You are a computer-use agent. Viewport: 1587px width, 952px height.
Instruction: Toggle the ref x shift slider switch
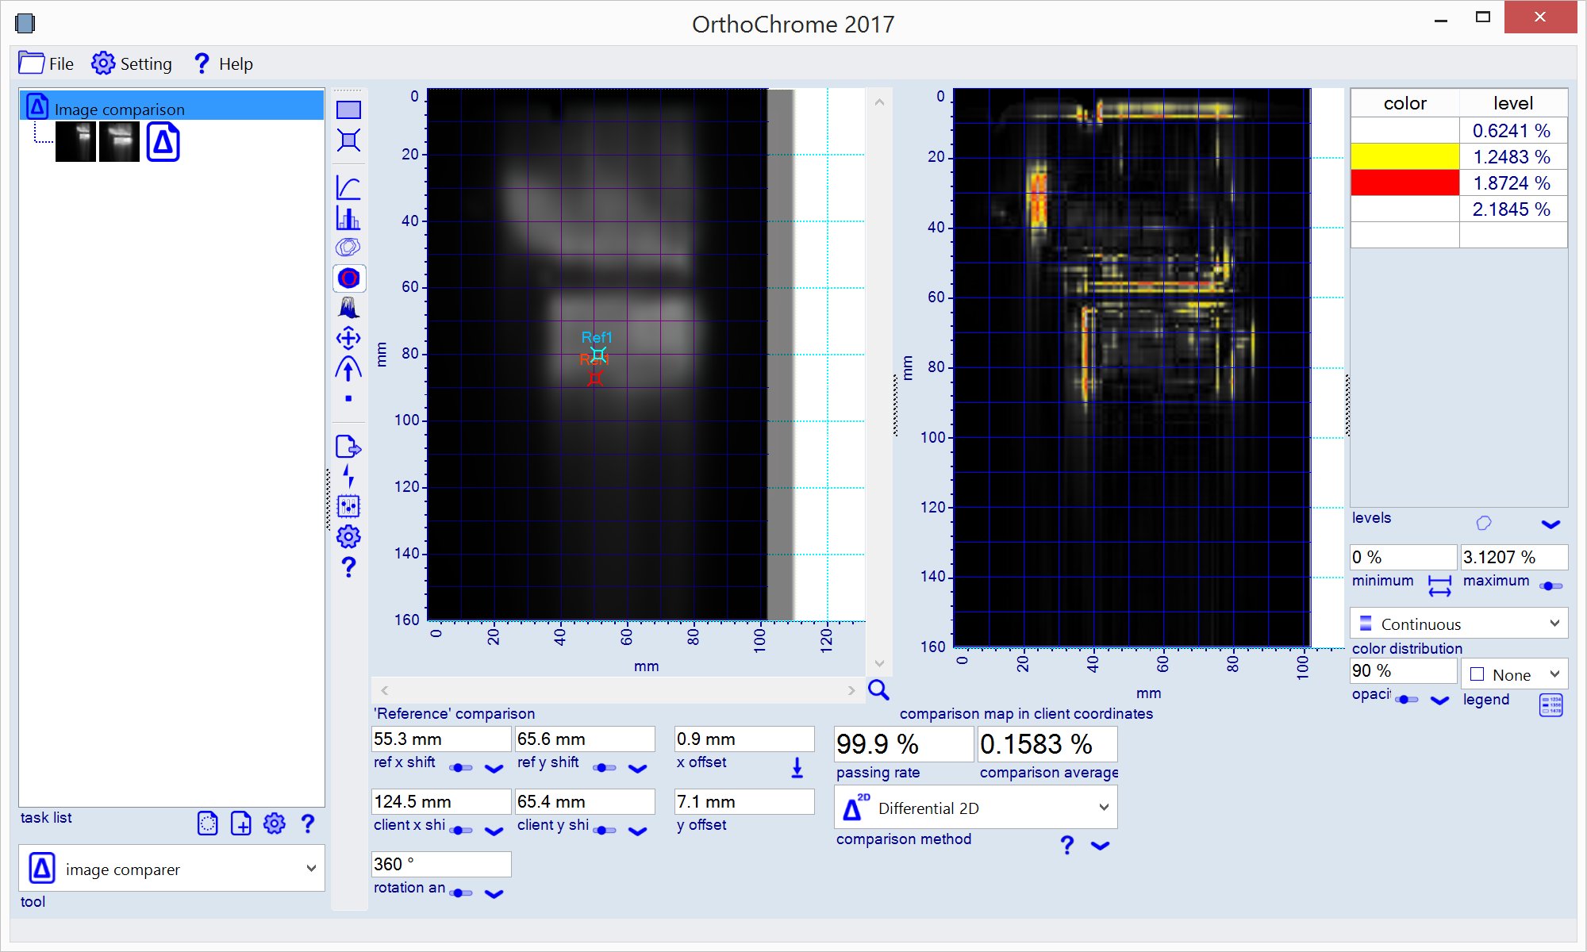pos(460,767)
